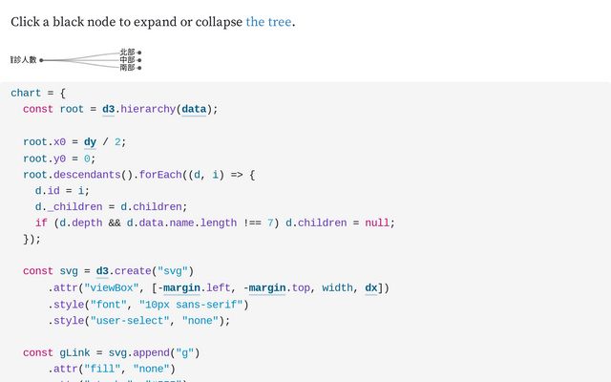
Task: Click the chart variable name
Action: [26, 93]
